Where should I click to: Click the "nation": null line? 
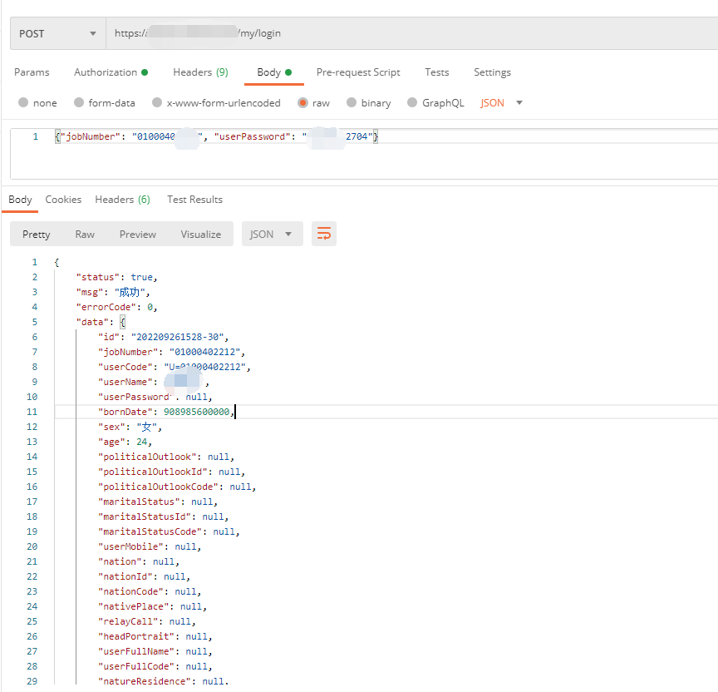[x=138, y=562]
